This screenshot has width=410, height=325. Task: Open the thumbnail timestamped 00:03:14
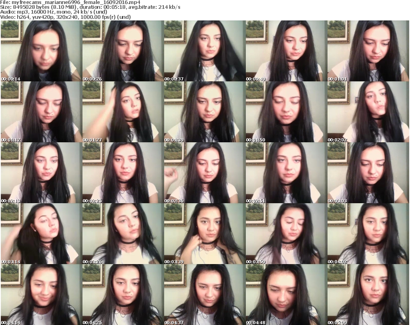pos(41,234)
